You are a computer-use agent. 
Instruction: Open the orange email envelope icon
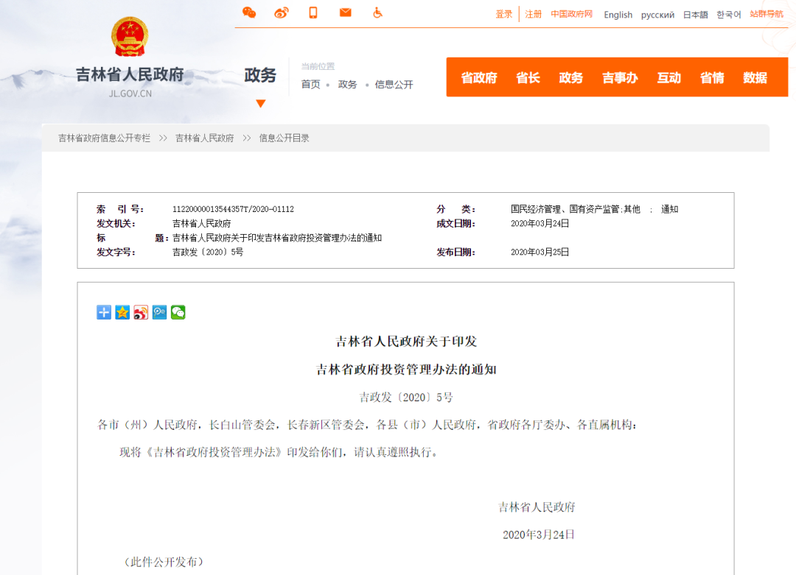click(x=345, y=13)
